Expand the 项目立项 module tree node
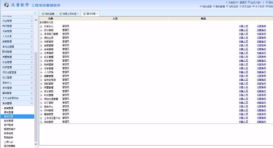Viewport: 273px width, 148px height. (41, 38)
